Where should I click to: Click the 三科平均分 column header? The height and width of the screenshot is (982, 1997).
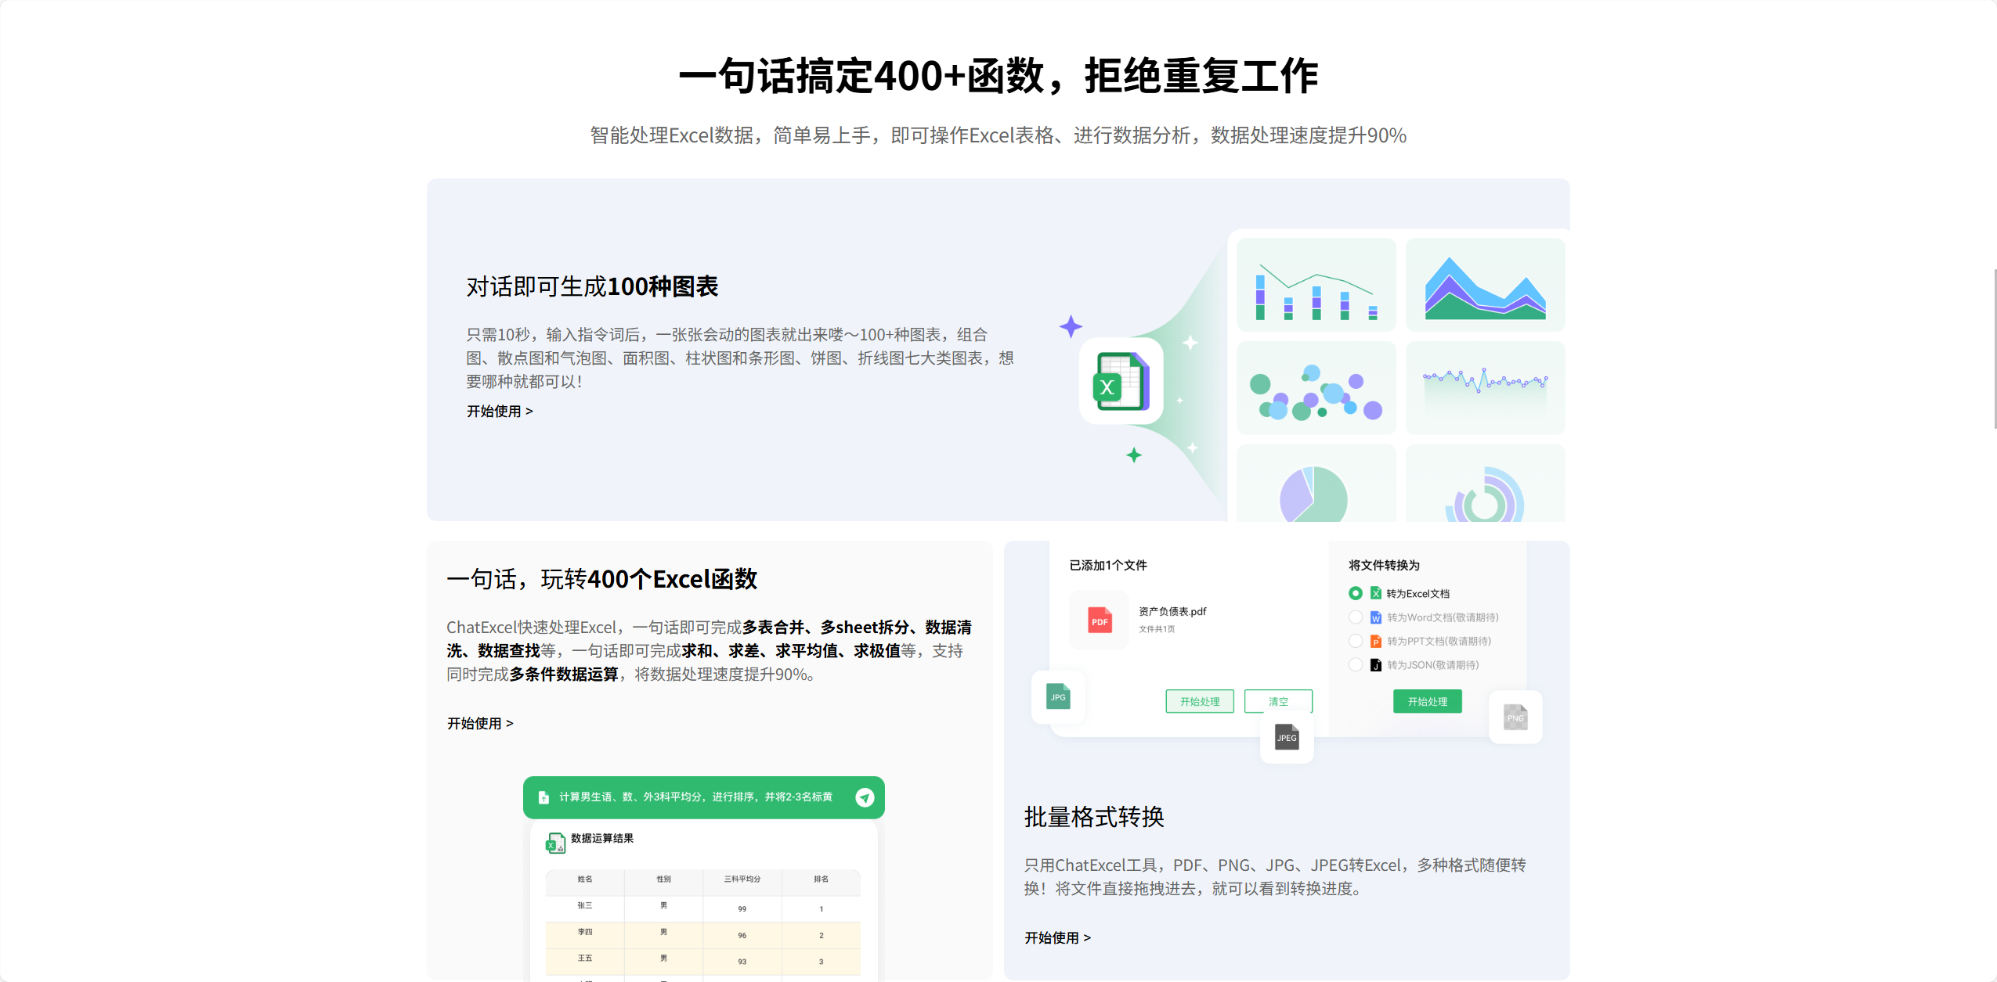[x=742, y=879]
